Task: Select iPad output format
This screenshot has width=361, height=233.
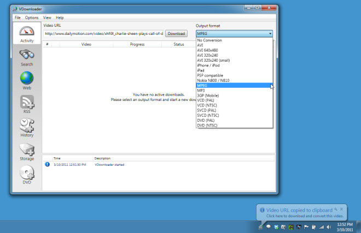Action: (234, 70)
